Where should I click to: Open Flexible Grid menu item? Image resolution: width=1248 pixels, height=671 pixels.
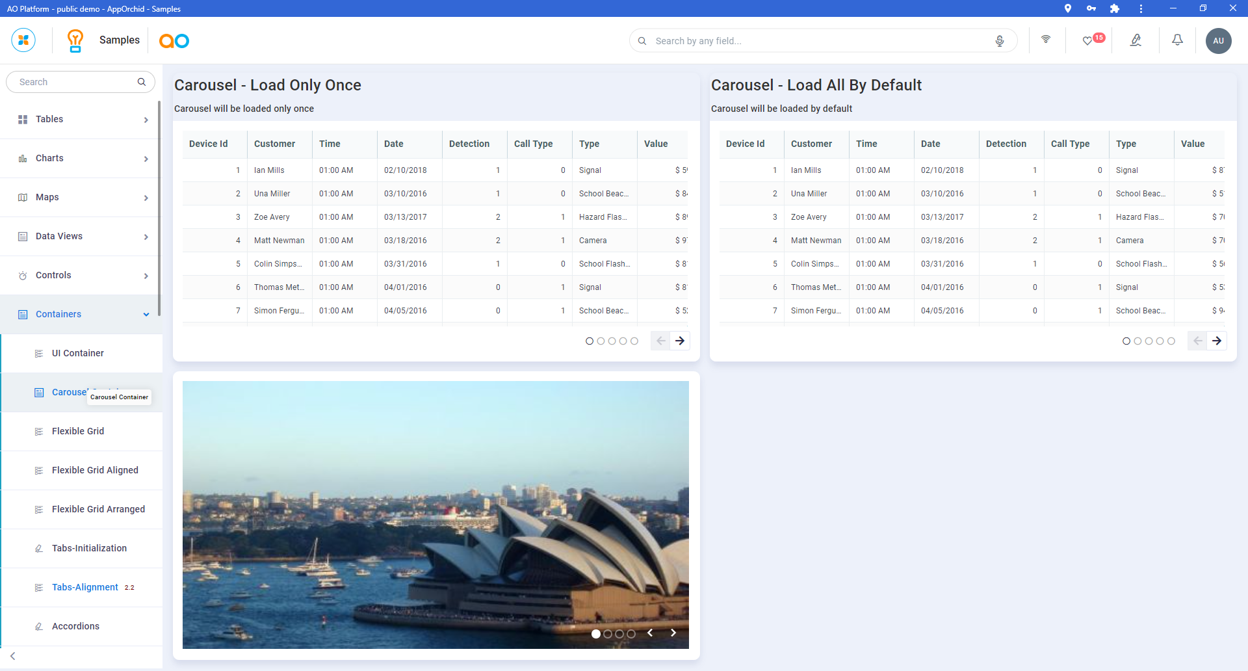(x=78, y=432)
